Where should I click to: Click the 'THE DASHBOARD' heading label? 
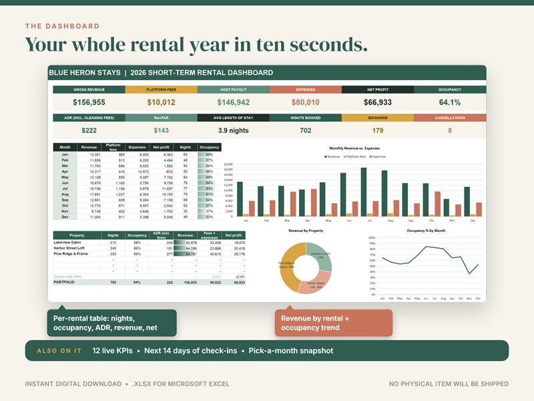(x=63, y=26)
